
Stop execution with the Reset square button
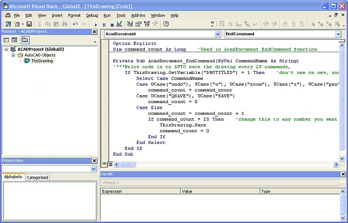[x=112, y=25]
